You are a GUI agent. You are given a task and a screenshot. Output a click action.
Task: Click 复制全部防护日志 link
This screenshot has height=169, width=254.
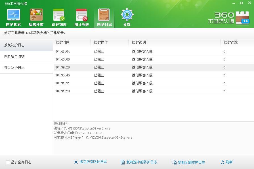(188, 162)
